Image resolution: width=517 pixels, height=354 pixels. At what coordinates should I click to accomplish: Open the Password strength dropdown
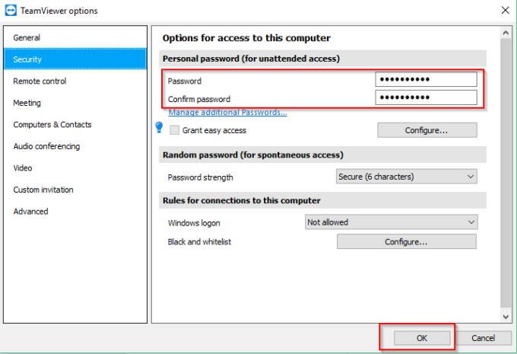tap(406, 177)
